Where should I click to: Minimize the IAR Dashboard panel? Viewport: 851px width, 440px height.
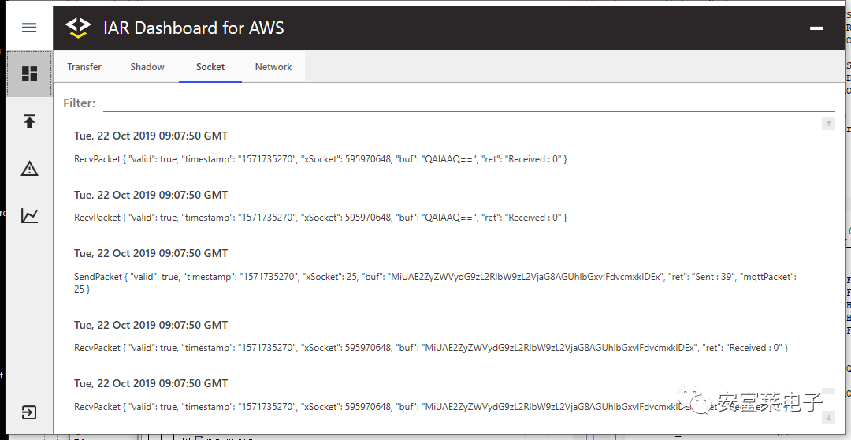816,28
